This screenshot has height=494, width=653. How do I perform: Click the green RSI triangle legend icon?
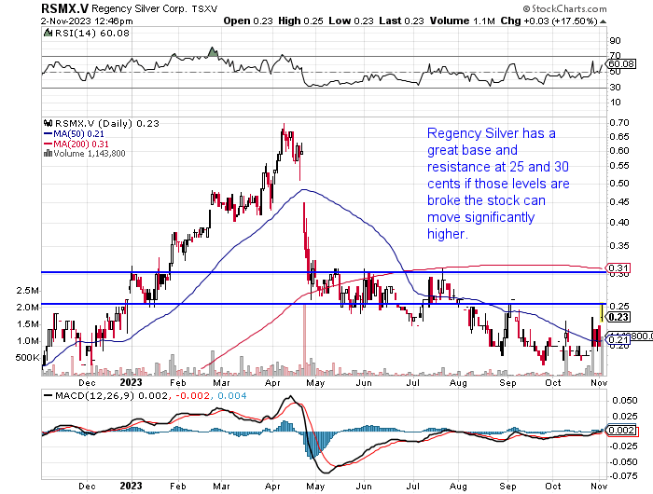[x=49, y=33]
